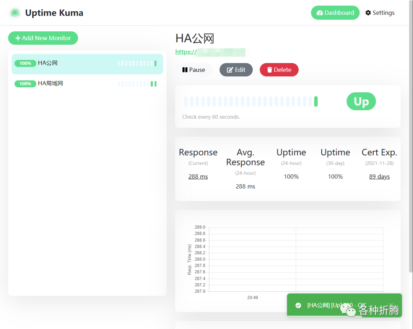Edit the HA公网 monitor
The height and width of the screenshot is (329, 413).
coord(236,70)
